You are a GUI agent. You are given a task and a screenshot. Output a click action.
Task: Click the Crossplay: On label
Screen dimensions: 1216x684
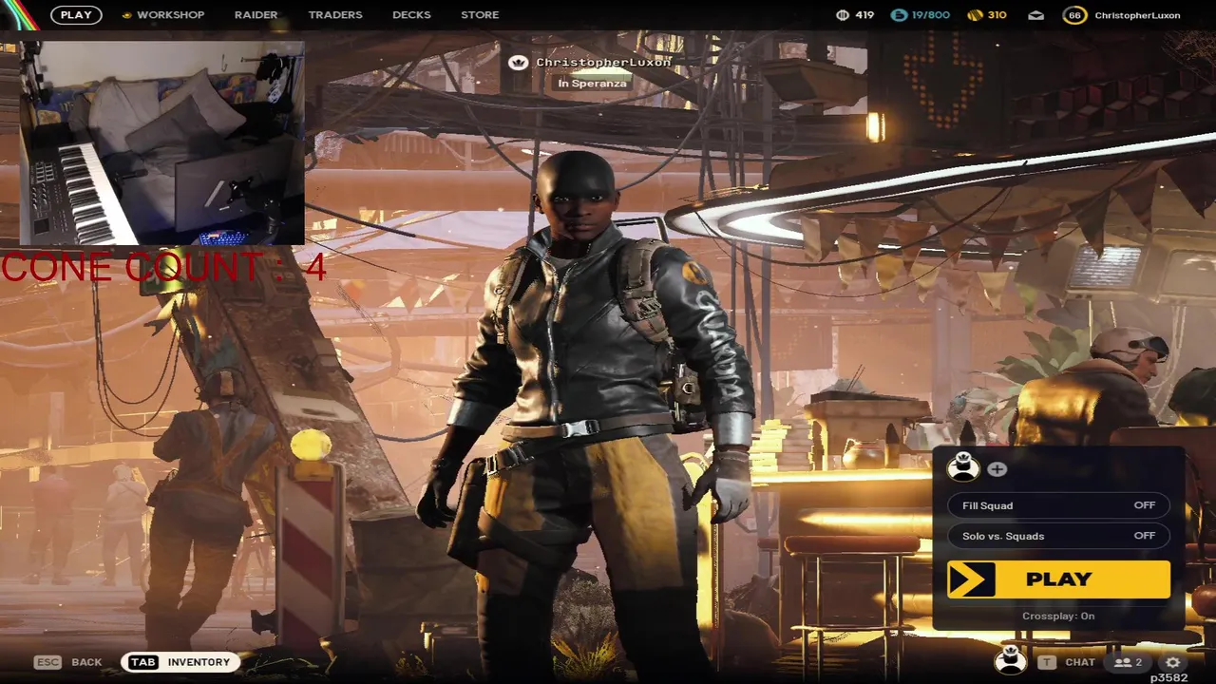[1058, 616]
